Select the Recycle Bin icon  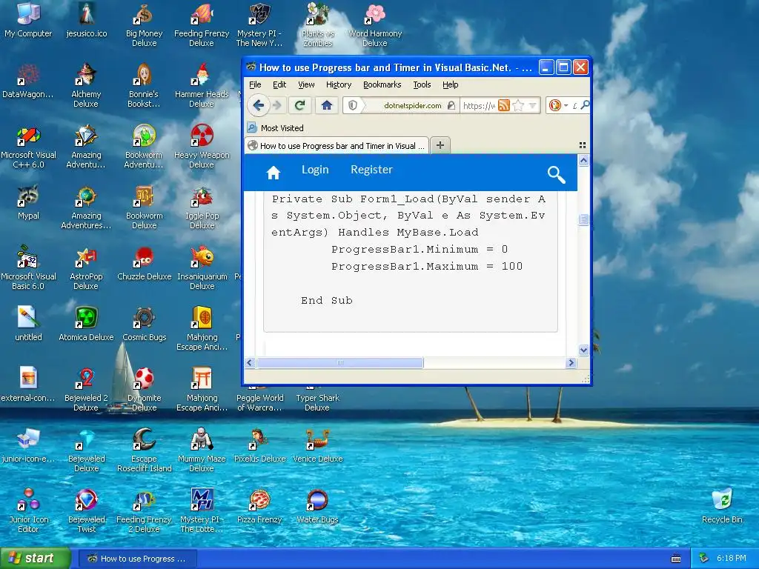tap(722, 505)
